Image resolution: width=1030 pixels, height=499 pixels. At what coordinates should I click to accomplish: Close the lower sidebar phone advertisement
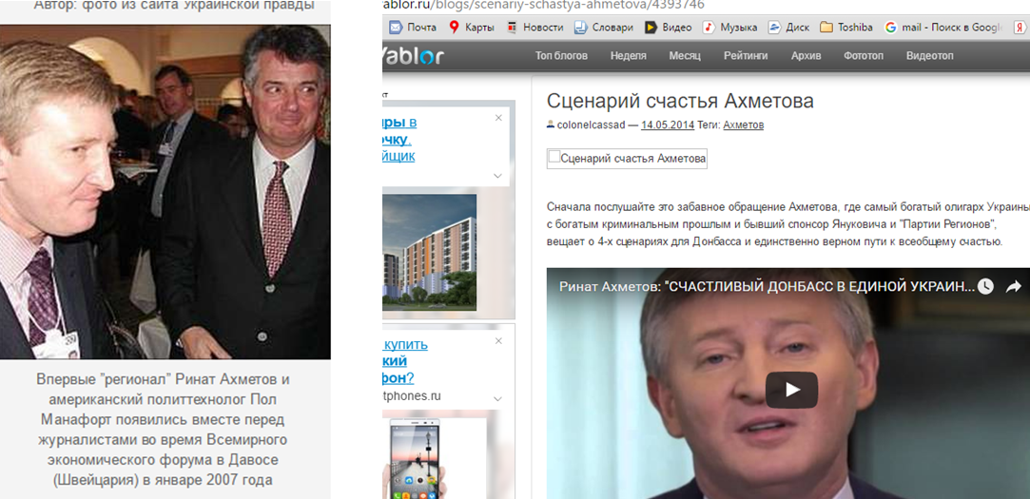click(x=498, y=341)
